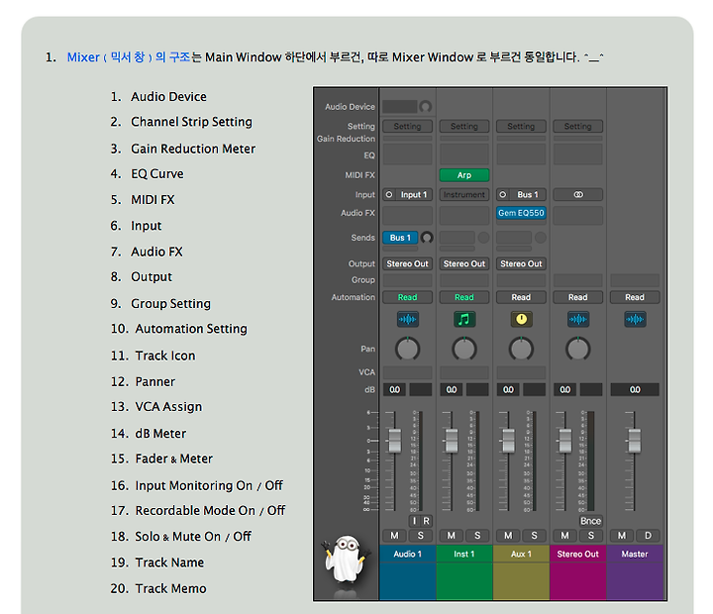Click the Inst 1 send level knob

coord(483,238)
